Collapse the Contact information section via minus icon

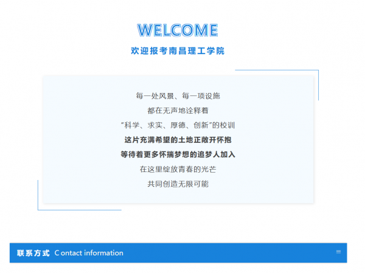tap(338, 252)
